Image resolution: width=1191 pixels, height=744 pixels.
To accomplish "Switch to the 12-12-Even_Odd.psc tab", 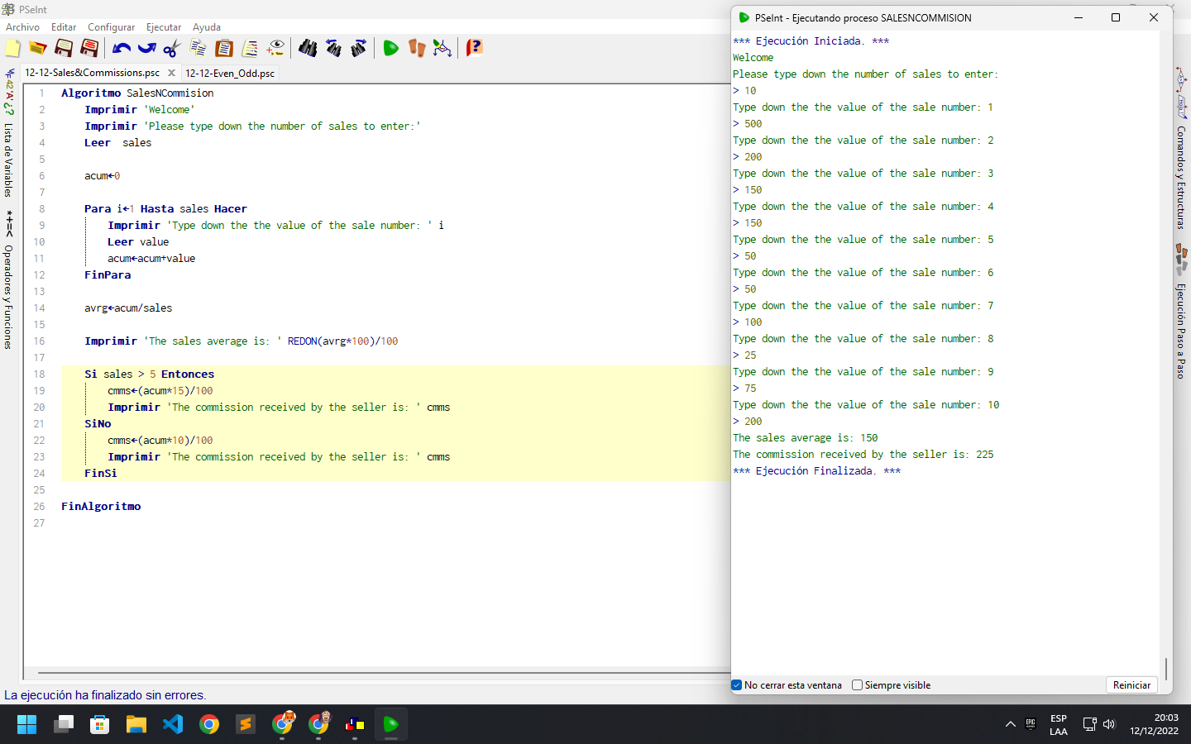I will [x=230, y=74].
